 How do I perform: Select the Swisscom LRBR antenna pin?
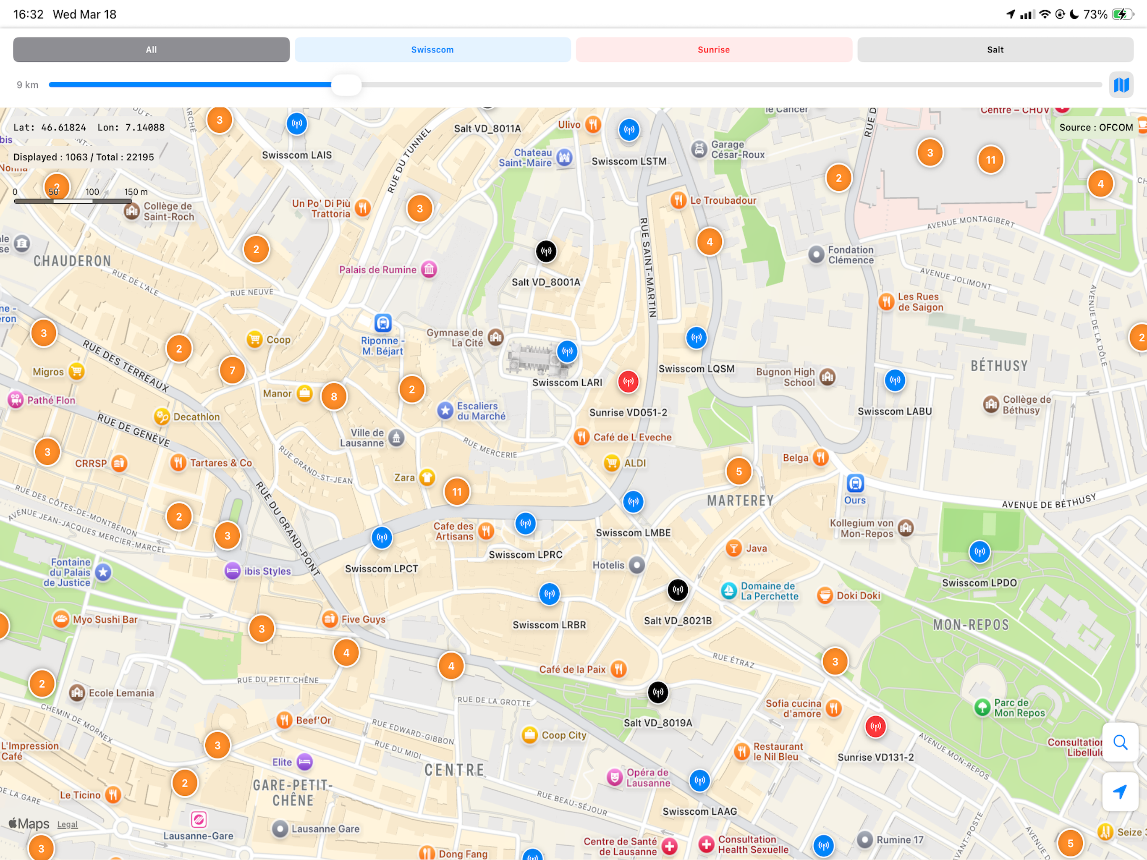pyautogui.click(x=549, y=594)
